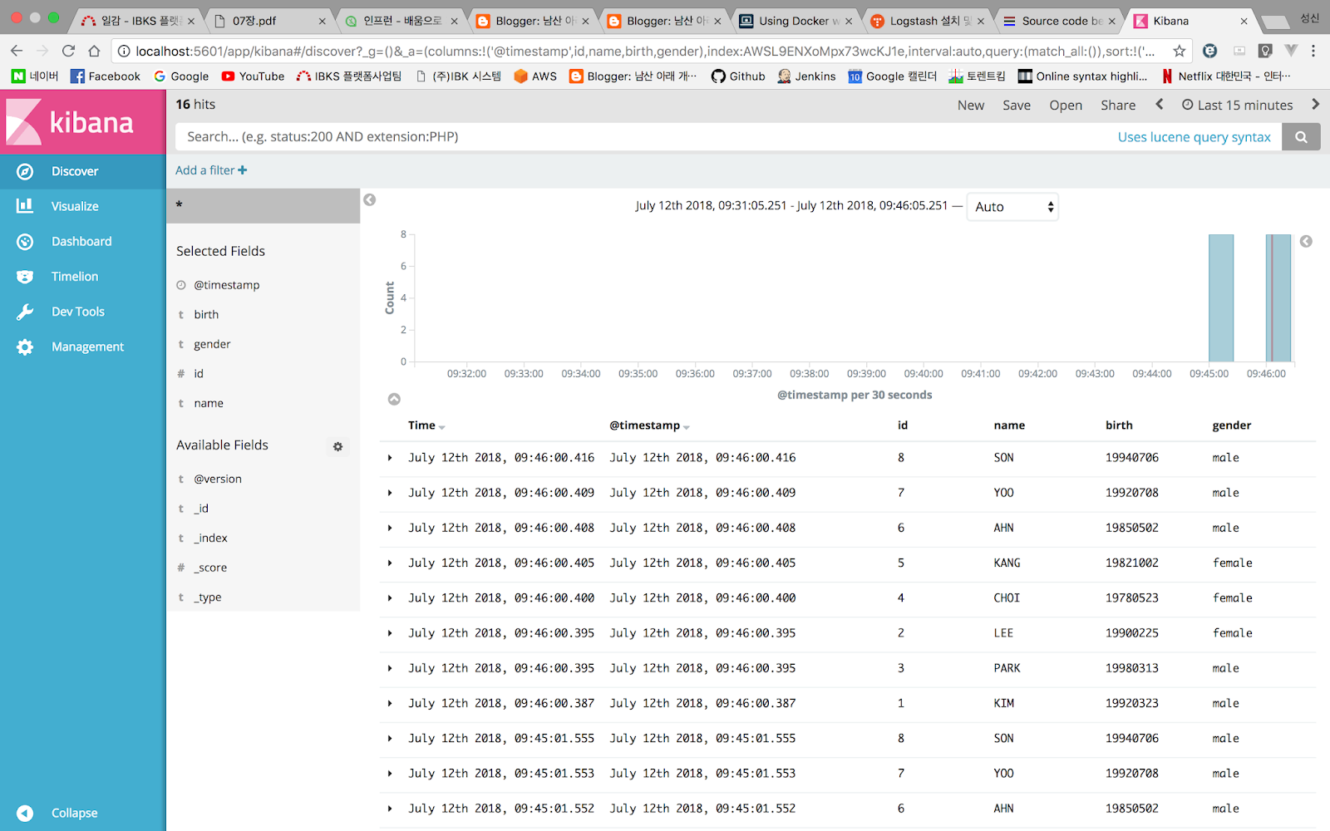Open the Auto interval dropdown
This screenshot has height=831, width=1330.
click(1012, 207)
